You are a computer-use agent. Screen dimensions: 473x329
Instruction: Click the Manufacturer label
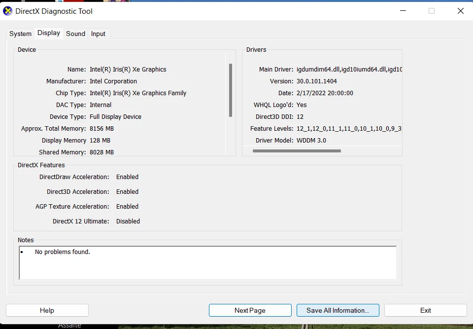coord(66,81)
